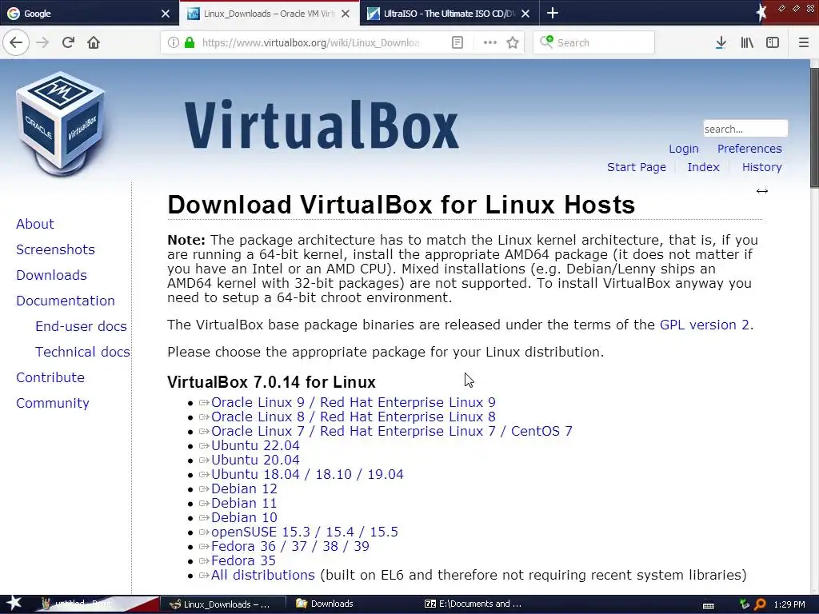Open the library bookmarks icon
The height and width of the screenshot is (614, 819).
(x=747, y=42)
